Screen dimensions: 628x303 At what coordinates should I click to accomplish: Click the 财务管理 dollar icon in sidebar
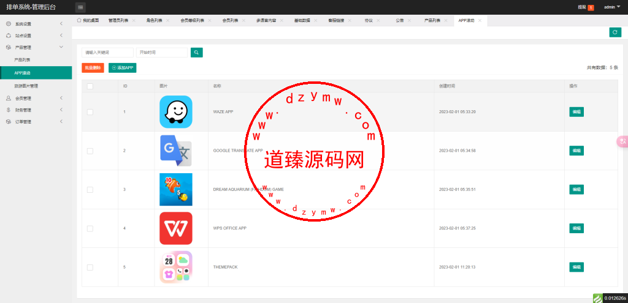click(x=9, y=110)
